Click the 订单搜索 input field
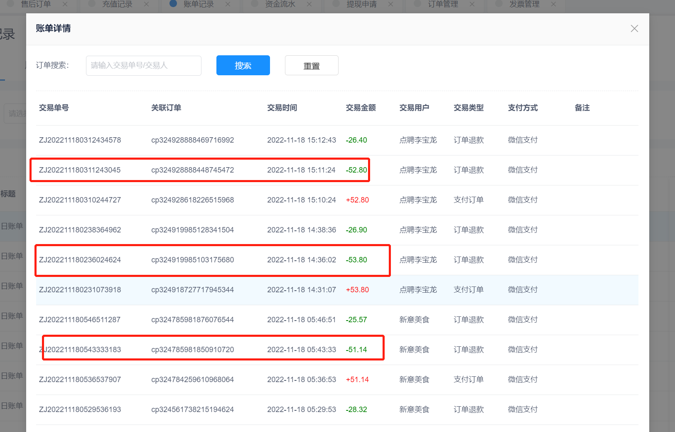This screenshot has width=675, height=432. [x=144, y=66]
